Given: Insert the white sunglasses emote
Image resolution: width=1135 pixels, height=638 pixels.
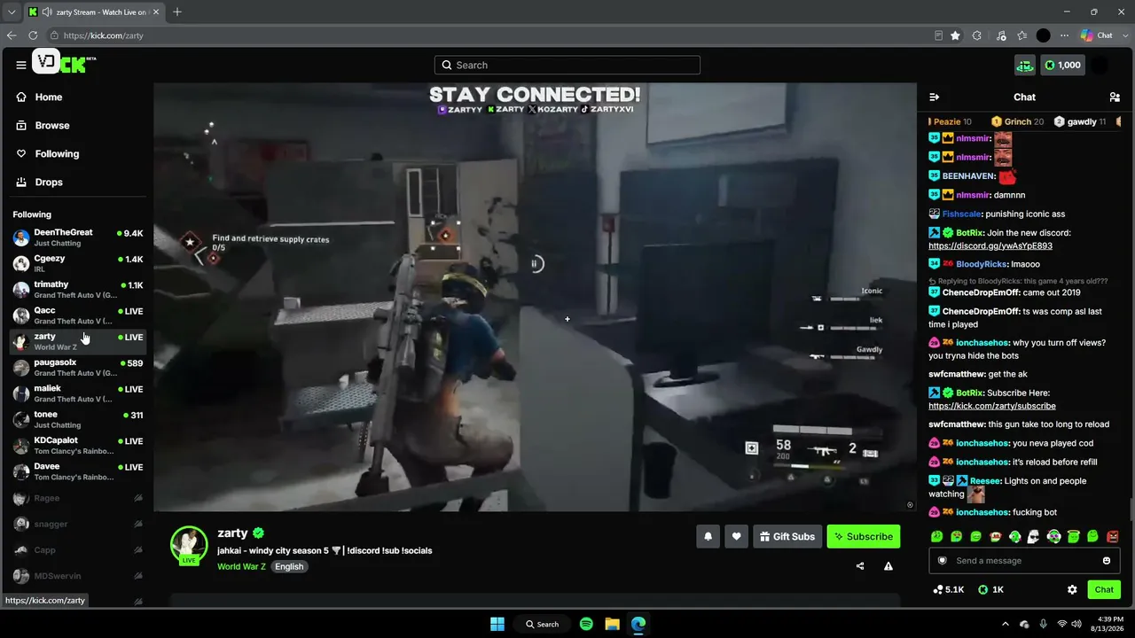Looking at the screenshot, I should (x=1034, y=536).
